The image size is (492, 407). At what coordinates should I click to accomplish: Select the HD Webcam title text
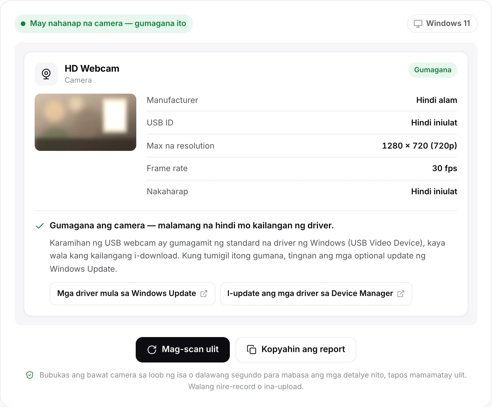[92, 69]
